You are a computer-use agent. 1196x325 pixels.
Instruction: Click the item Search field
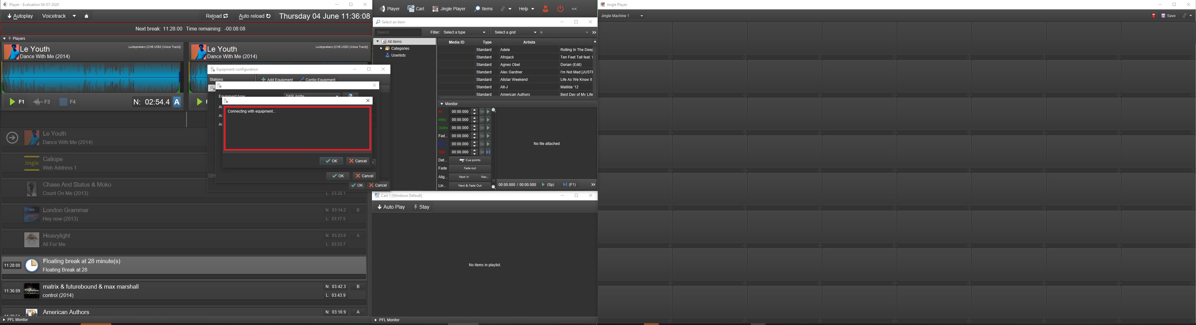[398, 32]
